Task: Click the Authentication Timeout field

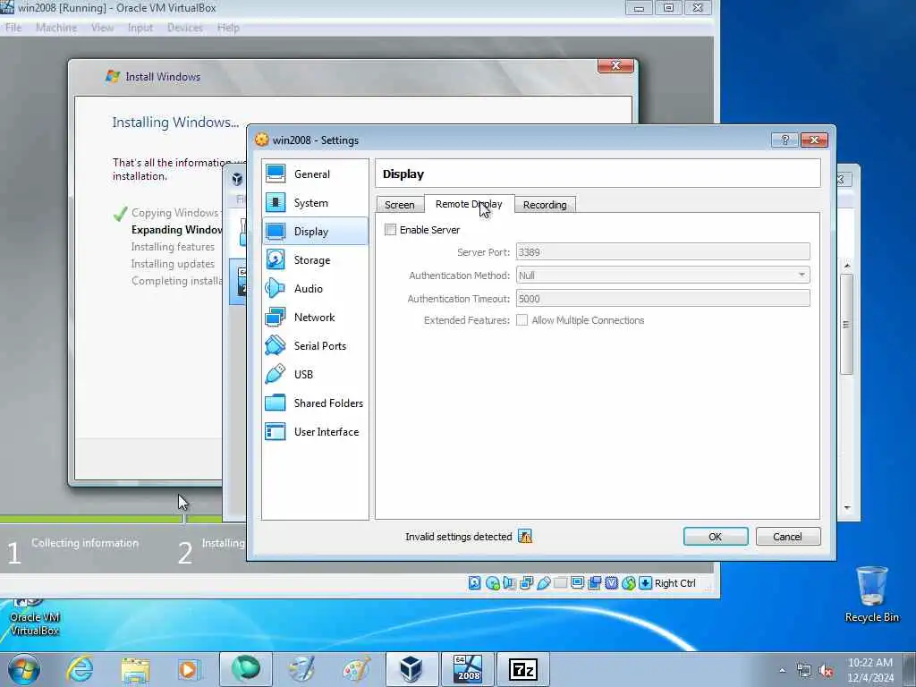Action: point(663,299)
